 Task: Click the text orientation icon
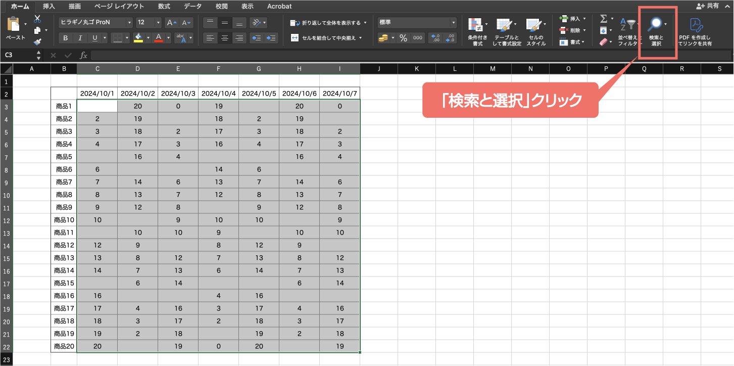[x=256, y=23]
